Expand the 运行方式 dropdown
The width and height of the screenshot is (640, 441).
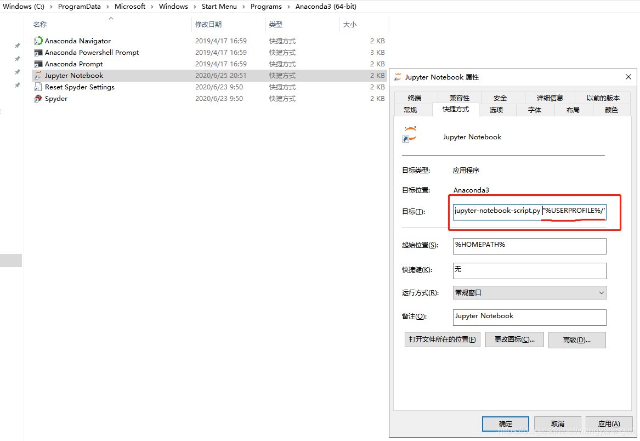pos(529,293)
